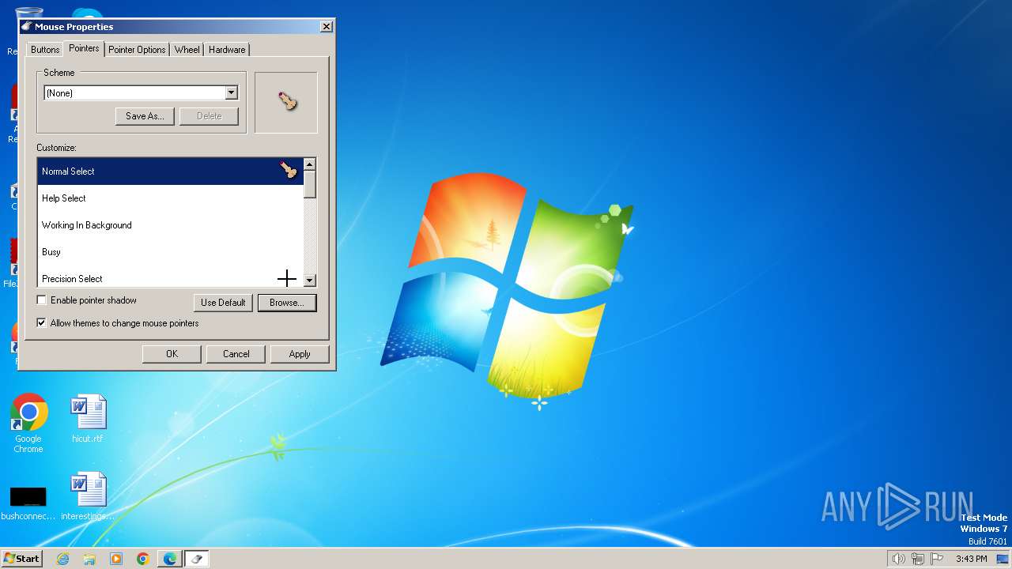Screen dimensions: 1012x569
Task: Click the pointer preview image box
Action: [x=286, y=103]
